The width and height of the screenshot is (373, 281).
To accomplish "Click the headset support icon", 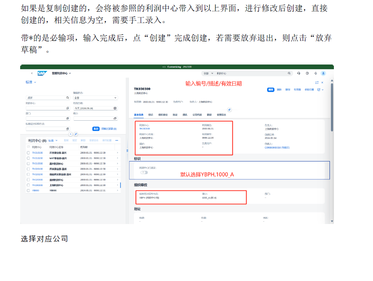I will [299, 73].
